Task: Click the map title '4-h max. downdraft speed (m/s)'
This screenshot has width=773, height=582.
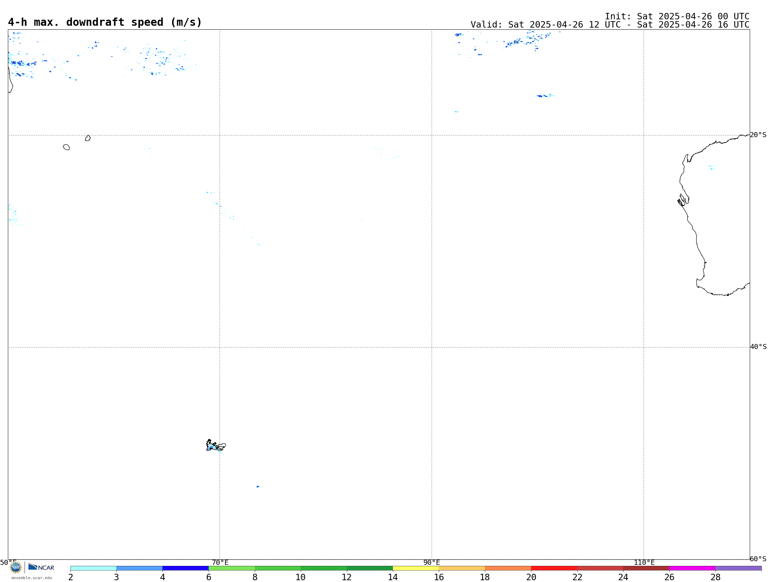Action: click(105, 22)
